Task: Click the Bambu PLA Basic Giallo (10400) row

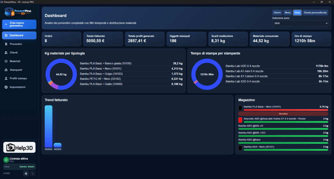Action: (131, 84)
